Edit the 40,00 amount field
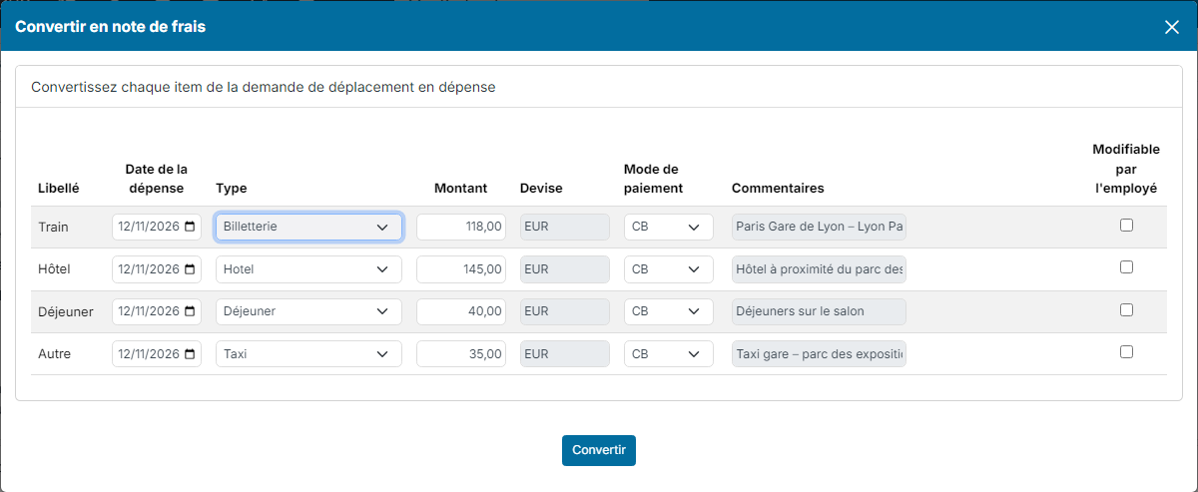Screen dimensions: 1198x492 tap(462, 311)
